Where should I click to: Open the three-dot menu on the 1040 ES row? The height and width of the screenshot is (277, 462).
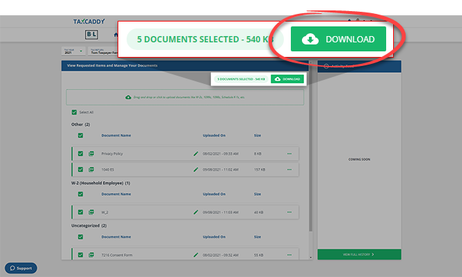point(289,169)
